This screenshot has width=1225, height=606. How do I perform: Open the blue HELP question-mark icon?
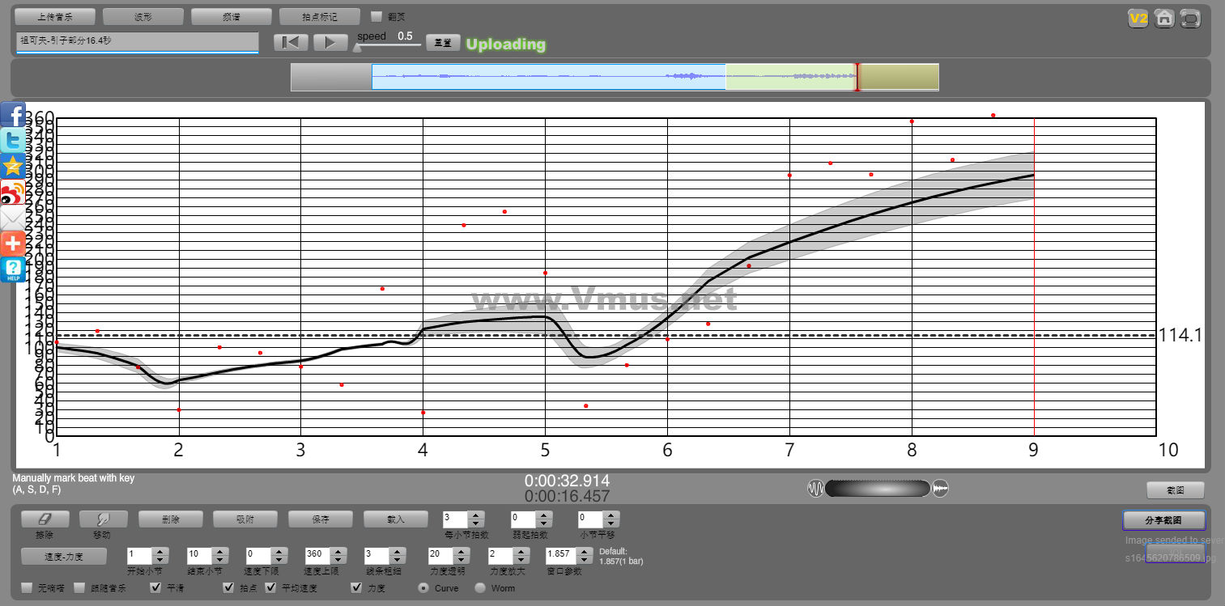coord(13,269)
